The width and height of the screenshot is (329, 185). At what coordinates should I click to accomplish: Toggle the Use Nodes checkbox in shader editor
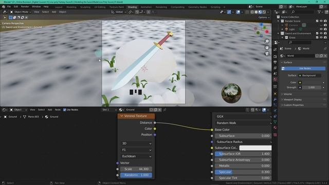coord(65,109)
